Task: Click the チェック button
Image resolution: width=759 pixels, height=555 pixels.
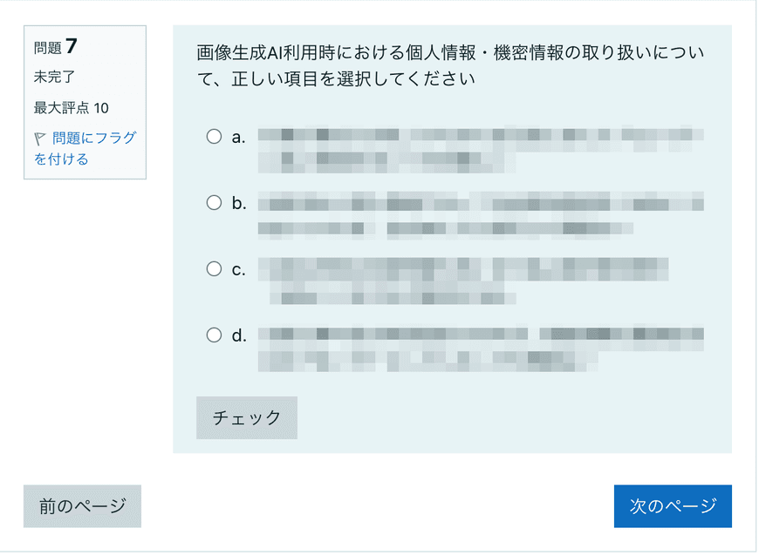Action: pyautogui.click(x=247, y=417)
